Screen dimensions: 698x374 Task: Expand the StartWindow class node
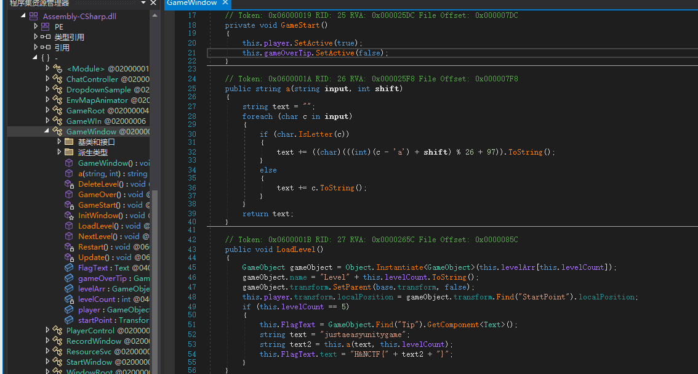47,362
